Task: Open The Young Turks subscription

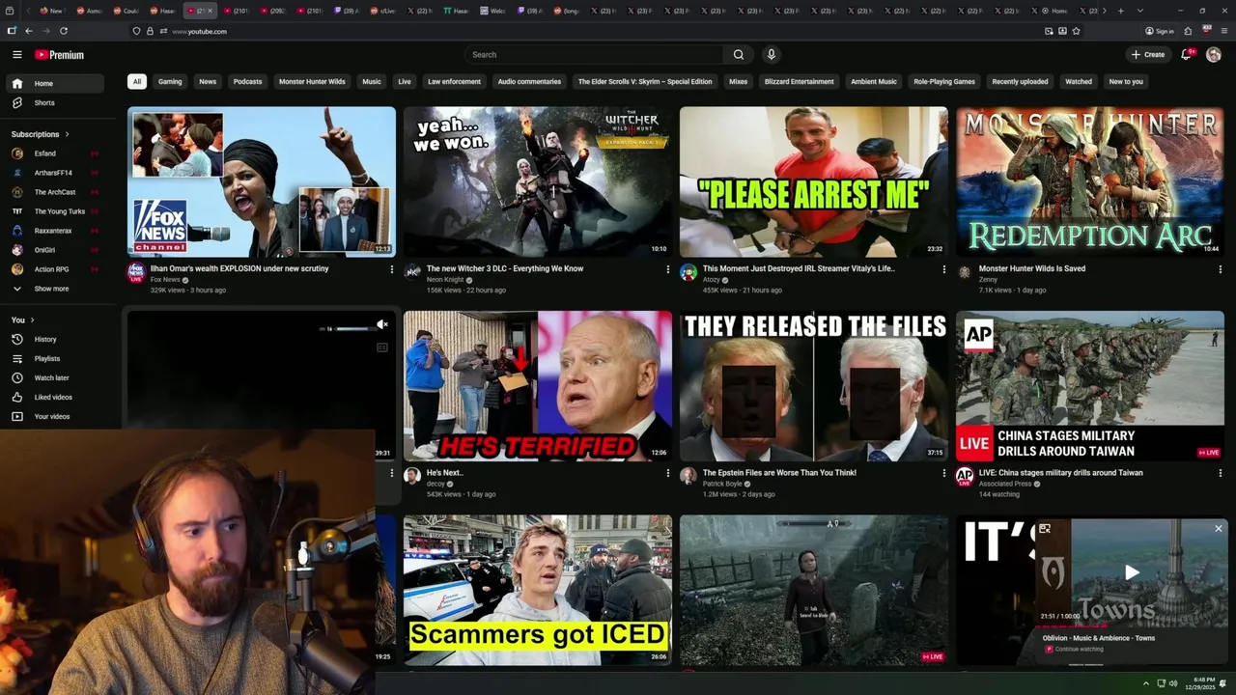Action: click(x=54, y=211)
